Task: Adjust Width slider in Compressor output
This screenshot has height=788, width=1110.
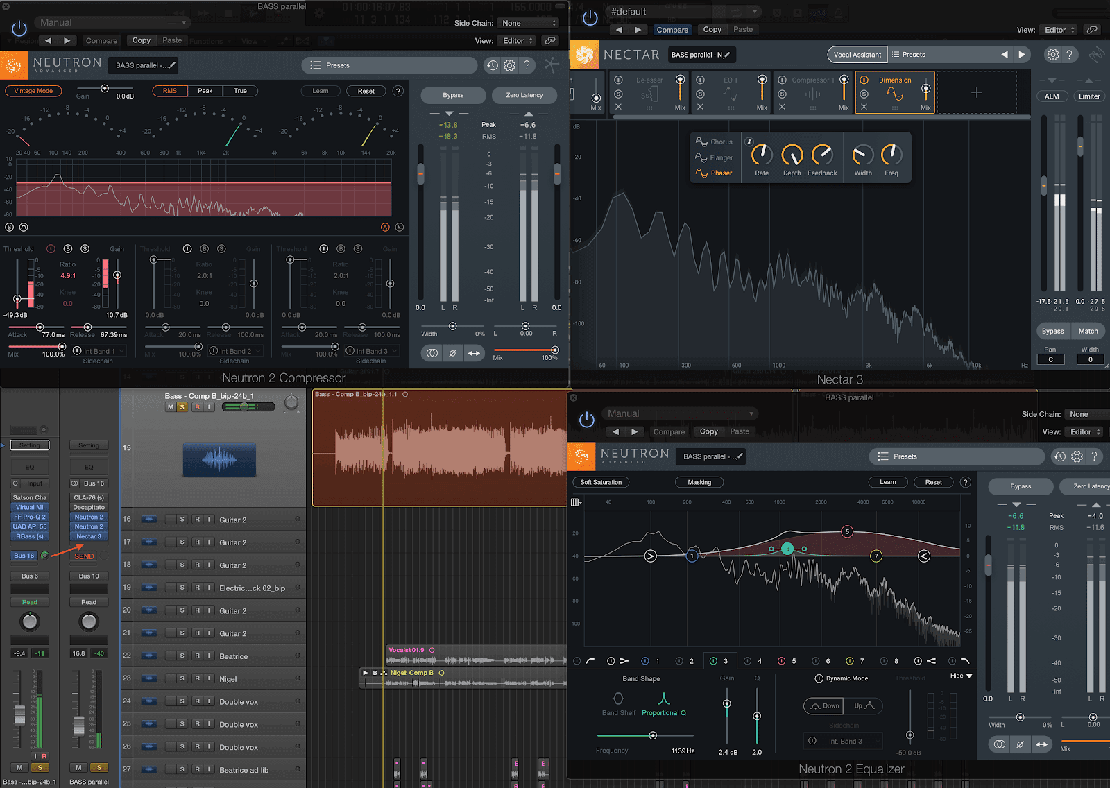Action: click(x=452, y=326)
